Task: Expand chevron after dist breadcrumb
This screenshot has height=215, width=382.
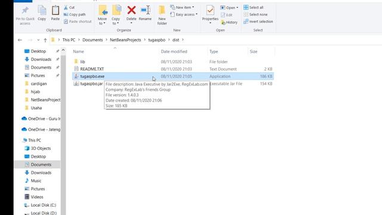Action: 183,40
